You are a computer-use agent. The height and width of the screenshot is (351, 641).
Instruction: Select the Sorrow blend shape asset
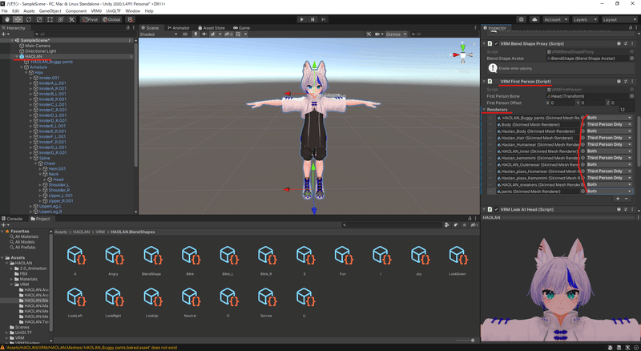266,301
